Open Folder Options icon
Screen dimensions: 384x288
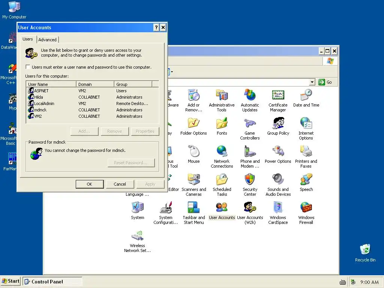click(x=193, y=123)
